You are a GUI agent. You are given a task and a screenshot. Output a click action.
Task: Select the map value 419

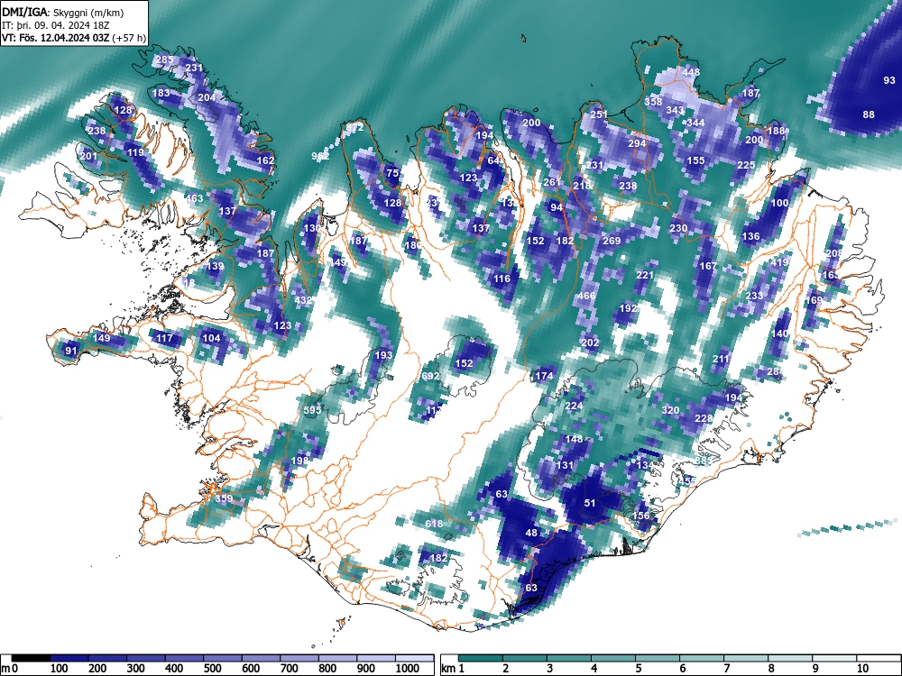(779, 262)
